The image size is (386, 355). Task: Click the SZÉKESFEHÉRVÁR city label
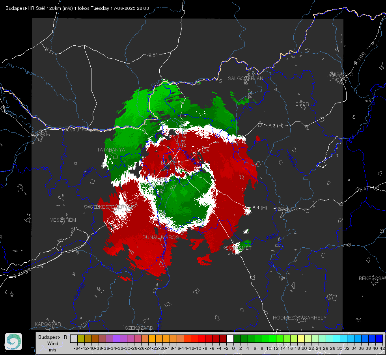(112, 207)
